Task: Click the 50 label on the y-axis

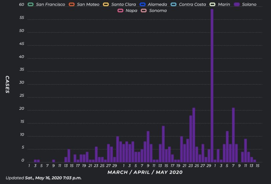Action: [22, 31]
